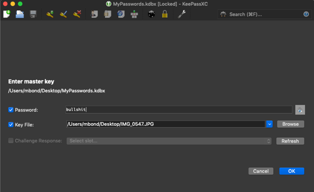Expand the Key File dropdown arrow
The image size is (314, 192).
pyautogui.click(x=270, y=124)
